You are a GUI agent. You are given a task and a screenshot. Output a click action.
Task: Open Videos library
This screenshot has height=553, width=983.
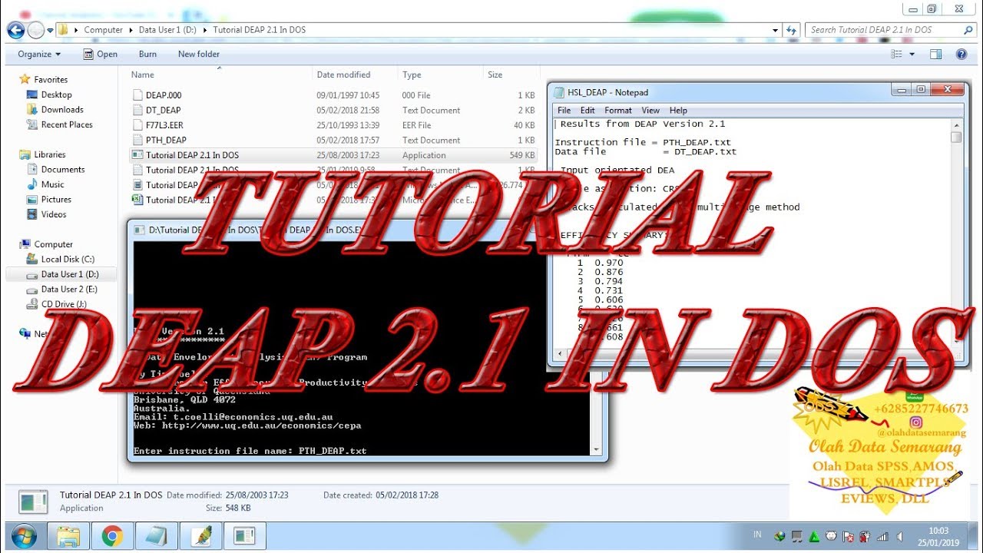point(54,214)
